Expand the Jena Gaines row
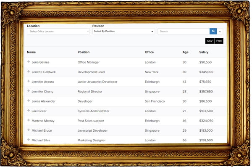The height and width of the screenshot is (167, 252). pyautogui.click(x=29, y=62)
